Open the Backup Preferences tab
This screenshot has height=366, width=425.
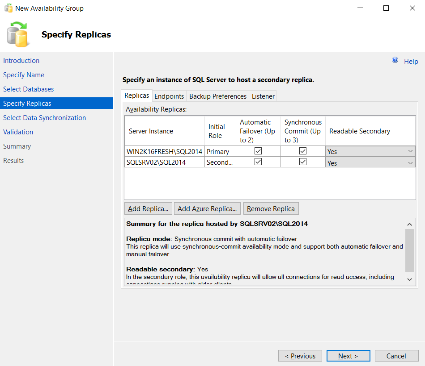(x=217, y=96)
